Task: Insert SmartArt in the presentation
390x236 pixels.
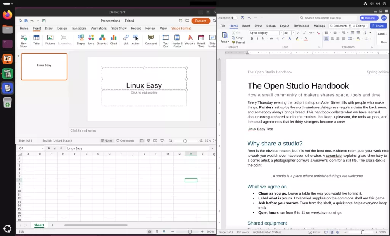Action: tap(102, 40)
